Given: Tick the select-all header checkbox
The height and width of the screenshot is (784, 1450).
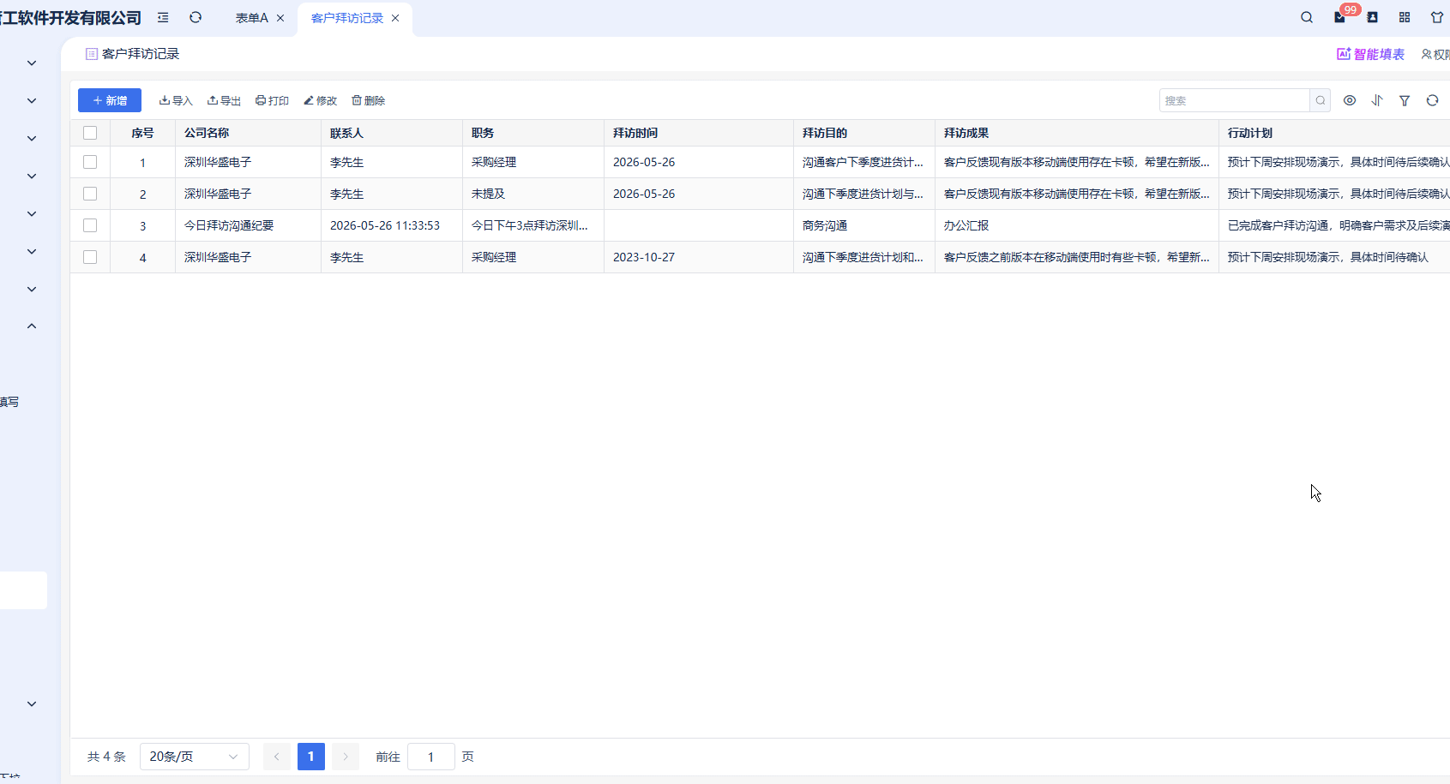Looking at the screenshot, I should [90, 133].
